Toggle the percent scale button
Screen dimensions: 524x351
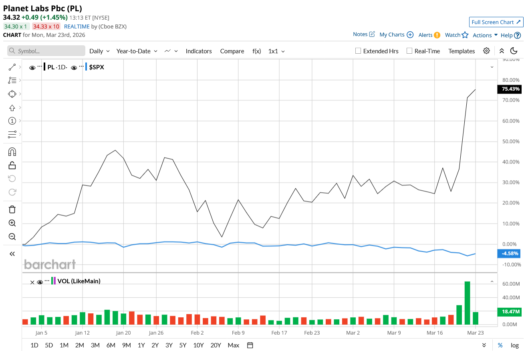point(500,345)
